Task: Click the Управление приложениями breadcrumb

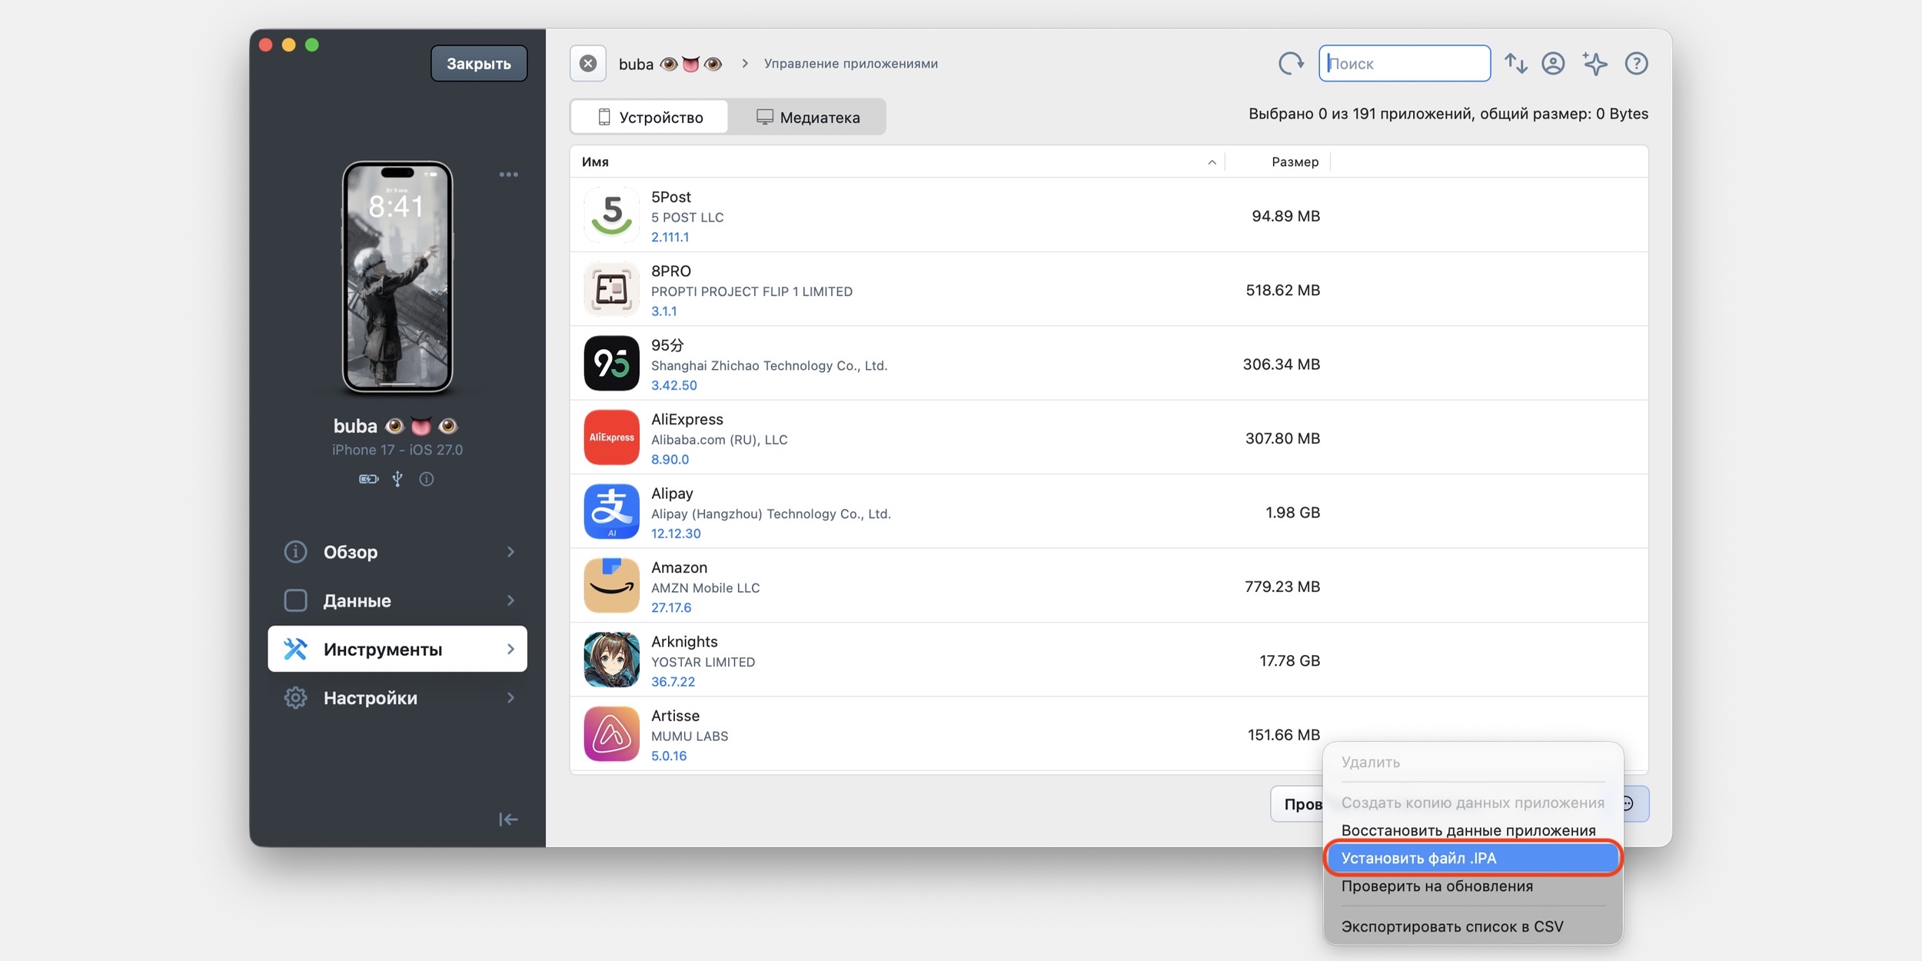Action: point(850,64)
